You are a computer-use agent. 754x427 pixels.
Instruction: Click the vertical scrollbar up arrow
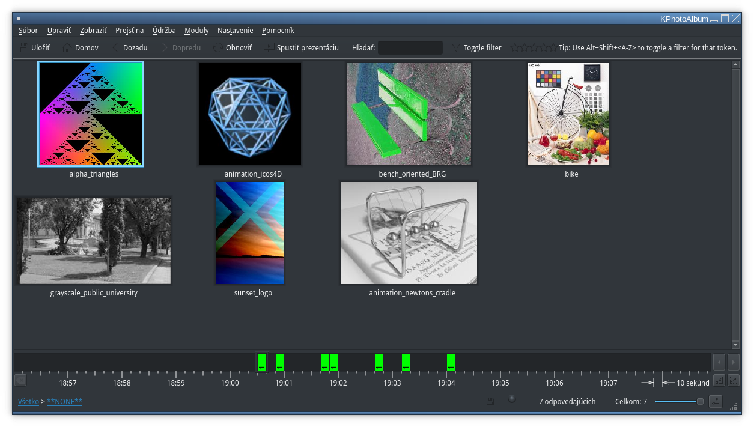[x=735, y=64]
